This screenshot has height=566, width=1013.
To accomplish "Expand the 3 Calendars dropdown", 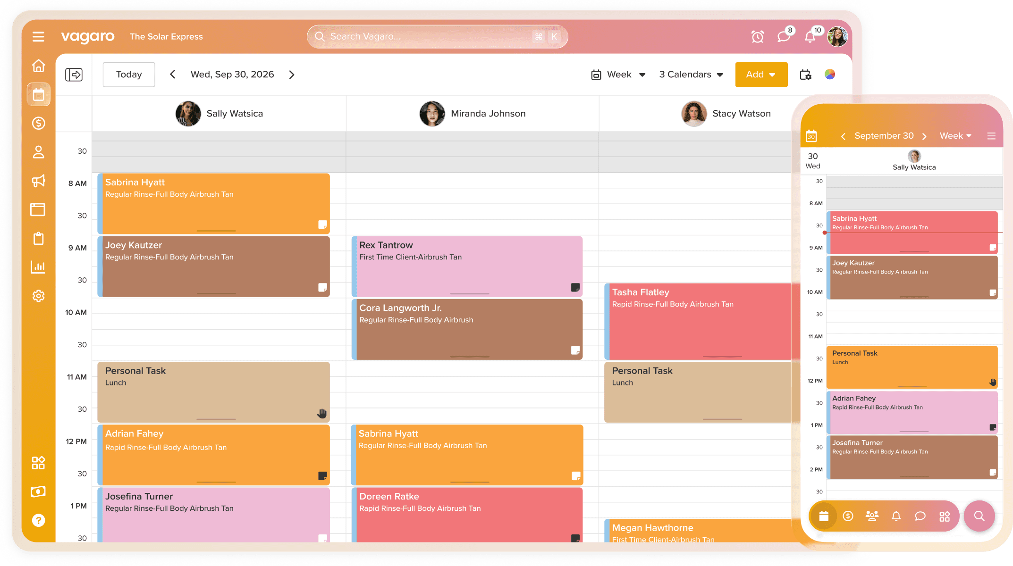I will 691,75.
